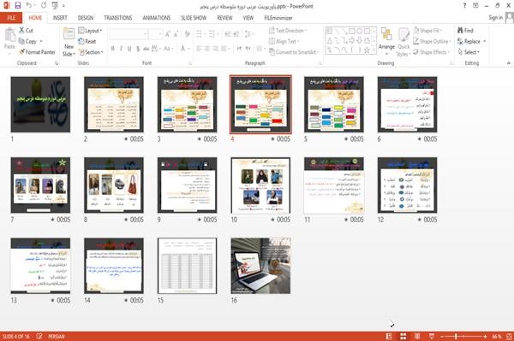Clear all formatting icon
This screenshot has width=514, height=341.
187,34
